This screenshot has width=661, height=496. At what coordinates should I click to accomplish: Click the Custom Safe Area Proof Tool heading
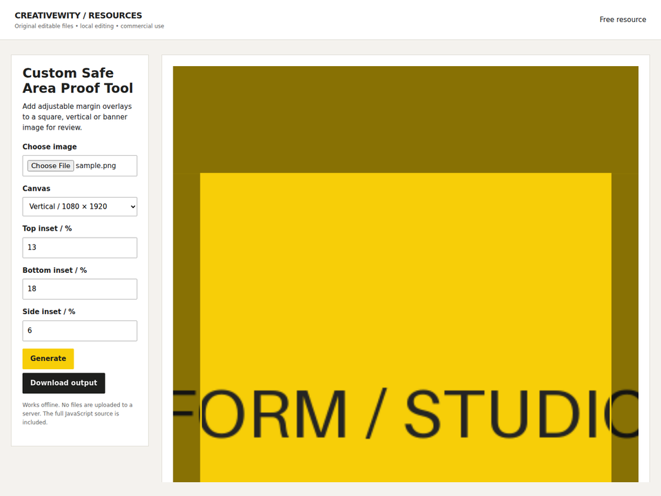[x=78, y=81]
